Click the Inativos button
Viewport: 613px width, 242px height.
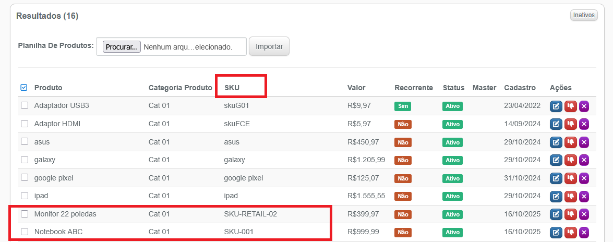pyautogui.click(x=584, y=15)
